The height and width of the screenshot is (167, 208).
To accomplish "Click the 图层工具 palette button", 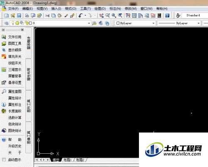I will pyautogui.click(x=12, y=44).
